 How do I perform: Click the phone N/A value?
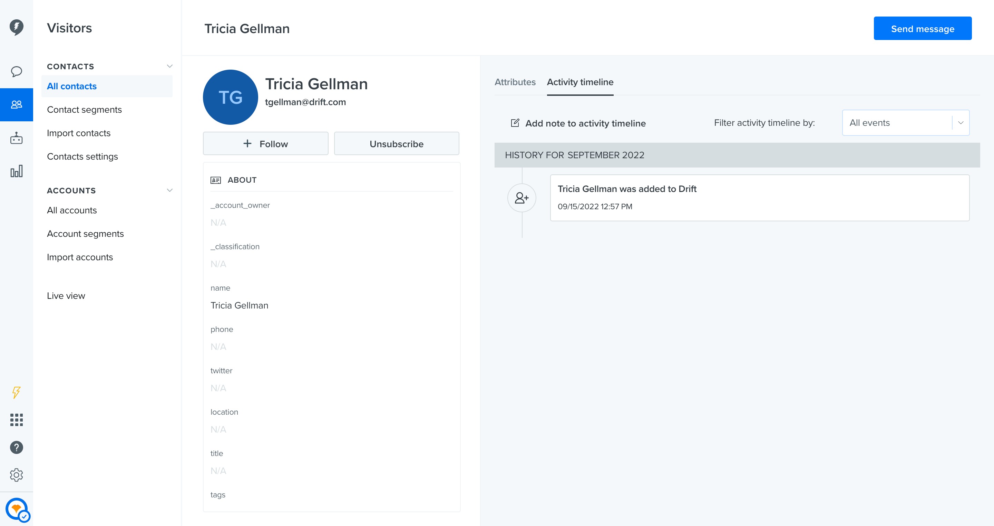[218, 347]
